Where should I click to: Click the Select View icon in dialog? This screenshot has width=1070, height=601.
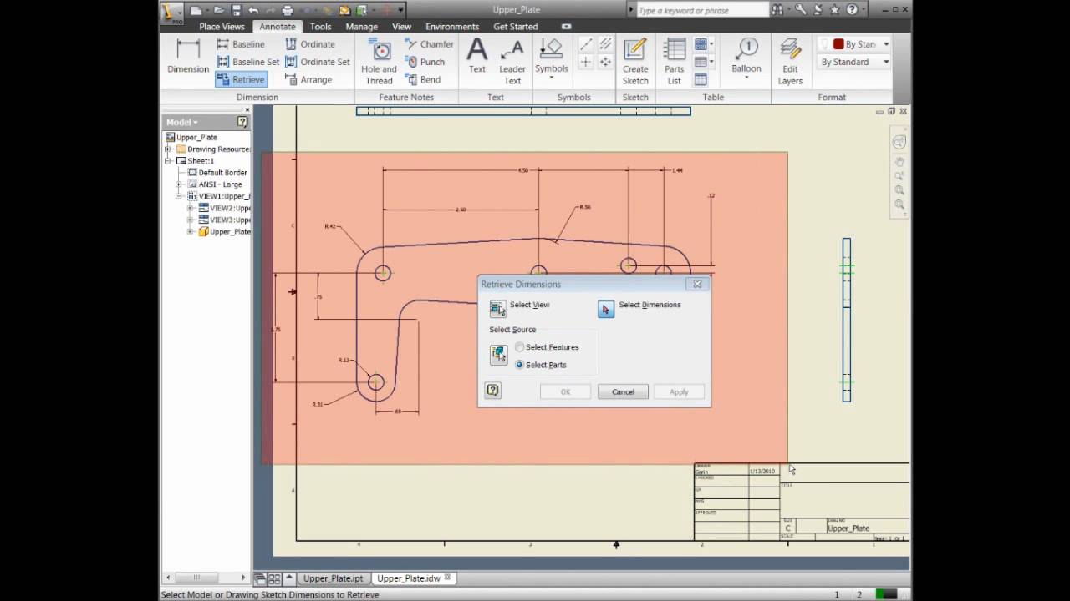[x=497, y=309]
